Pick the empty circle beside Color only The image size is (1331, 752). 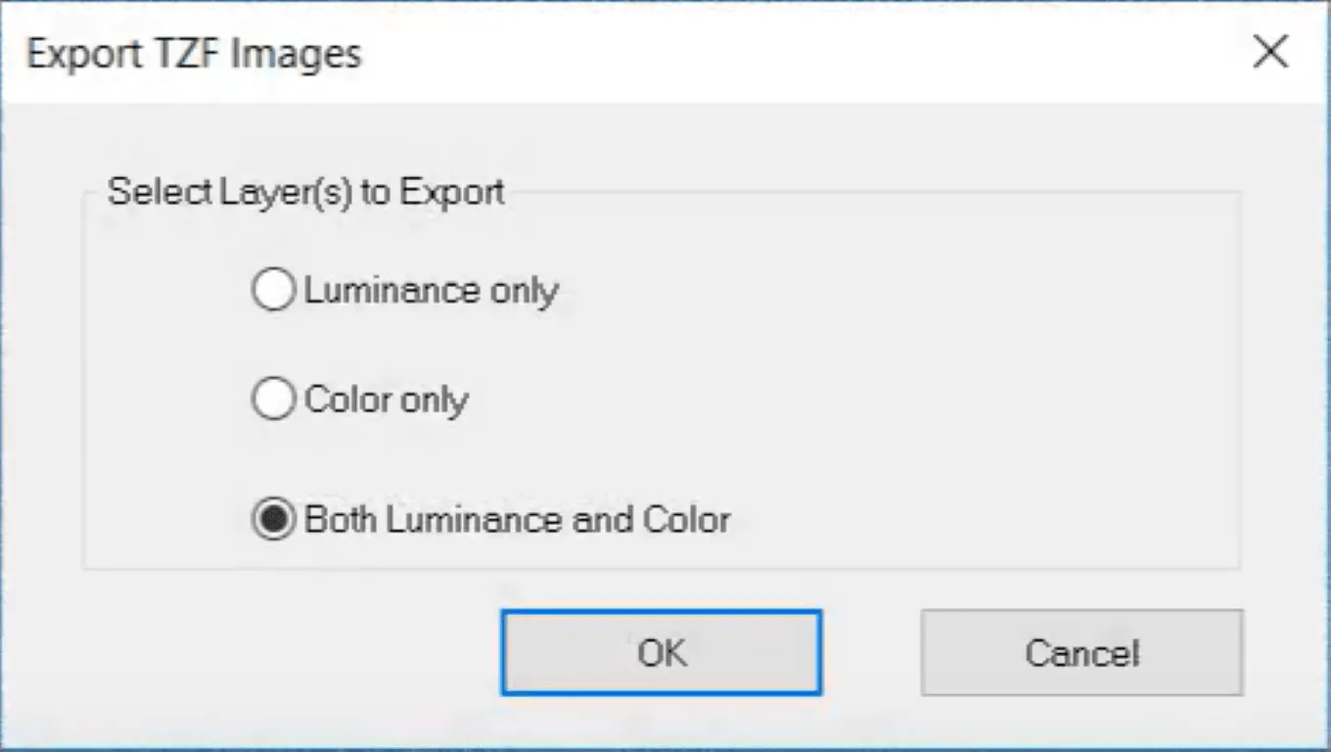(x=273, y=399)
